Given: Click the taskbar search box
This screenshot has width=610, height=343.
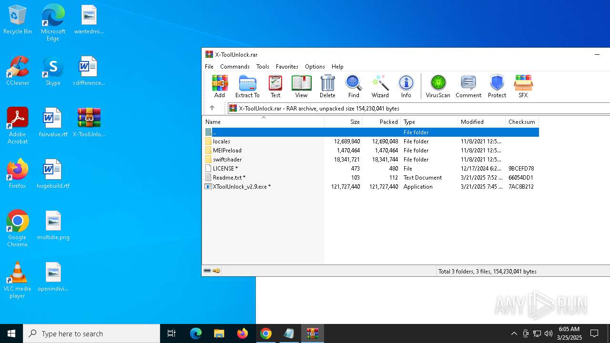Looking at the screenshot, I should tap(91, 333).
